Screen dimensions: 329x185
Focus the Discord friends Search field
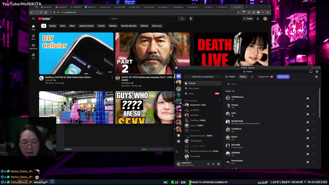point(272,84)
